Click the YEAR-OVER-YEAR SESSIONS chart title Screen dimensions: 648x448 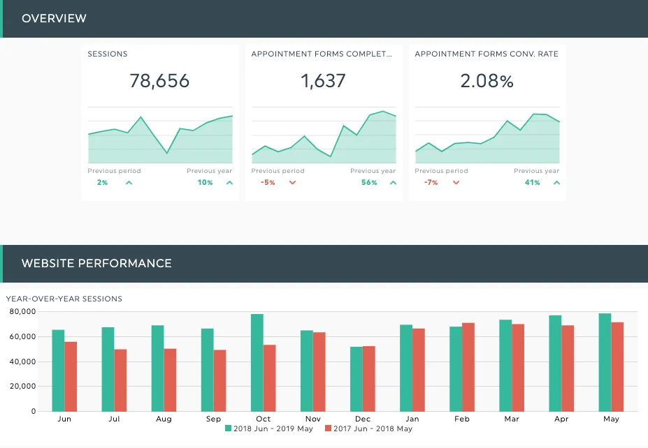click(63, 299)
